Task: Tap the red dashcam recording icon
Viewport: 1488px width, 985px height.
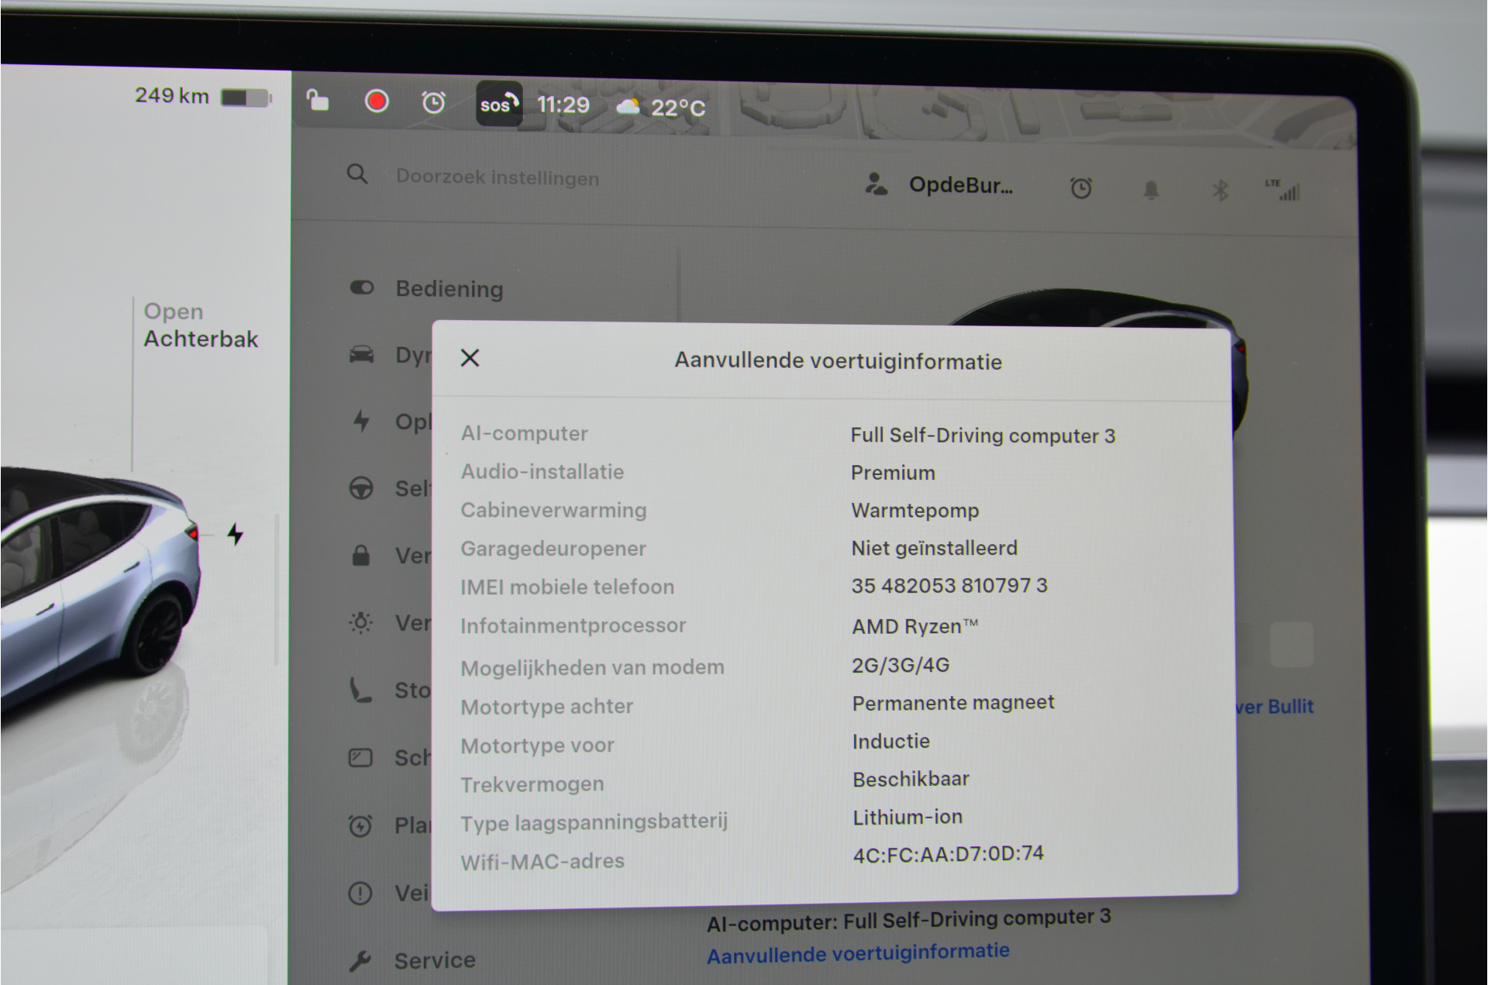Action: 377,102
